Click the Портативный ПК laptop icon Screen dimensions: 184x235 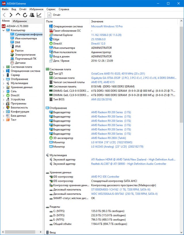[x=12, y=59]
